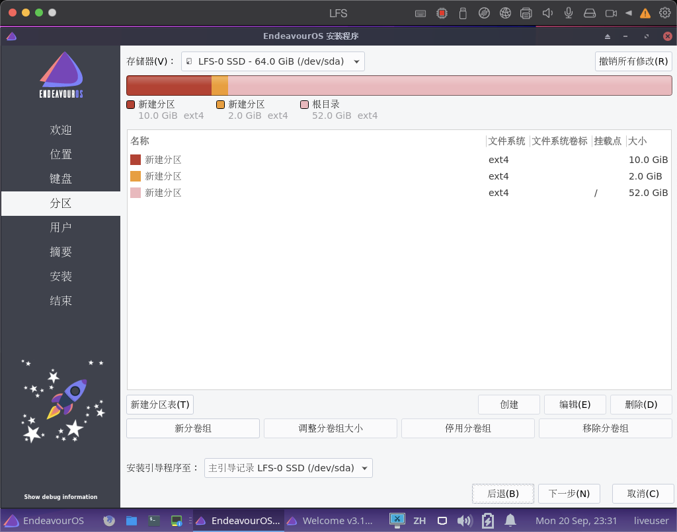Toggle the microphone icon
Viewport: 677px width, 532px height.
(x=569, y=13)
